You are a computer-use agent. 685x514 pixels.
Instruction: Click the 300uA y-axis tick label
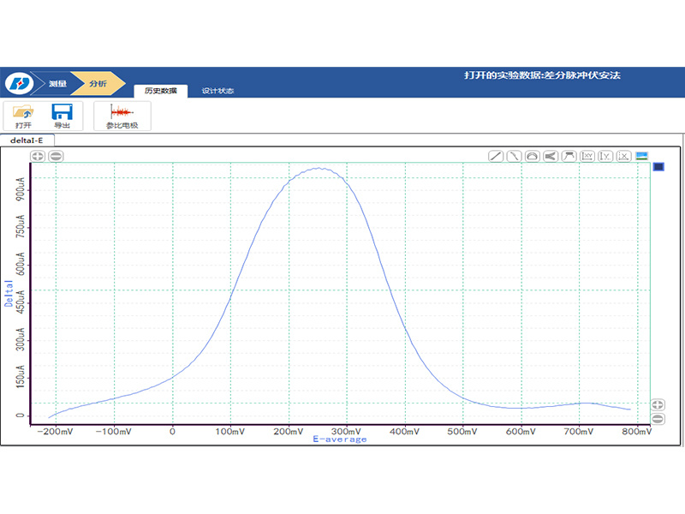[x=21, y=339]
